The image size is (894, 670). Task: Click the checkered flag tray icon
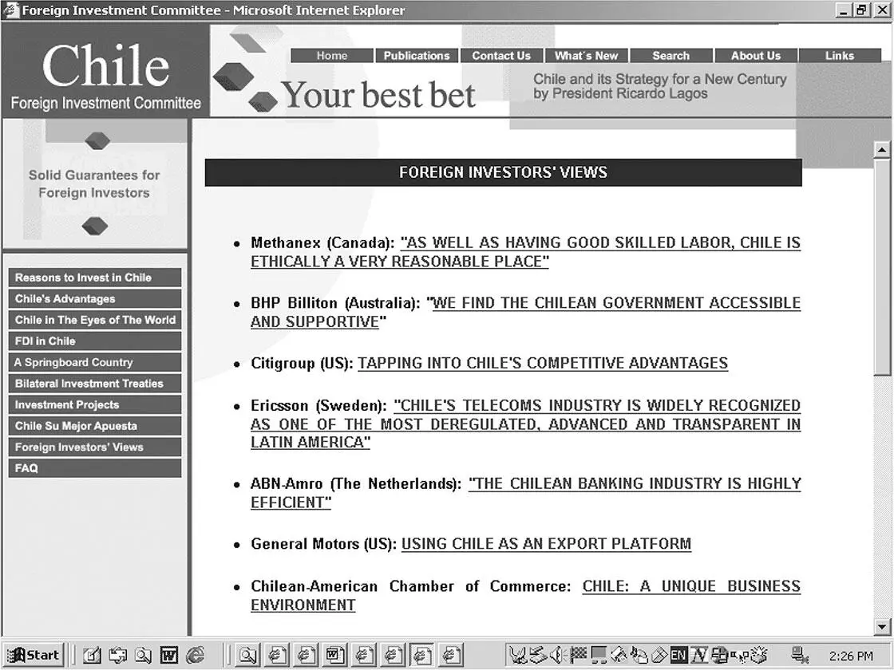tap(579, 656)
